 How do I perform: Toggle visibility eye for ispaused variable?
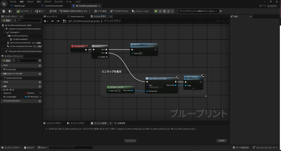[x=40, y=93]
